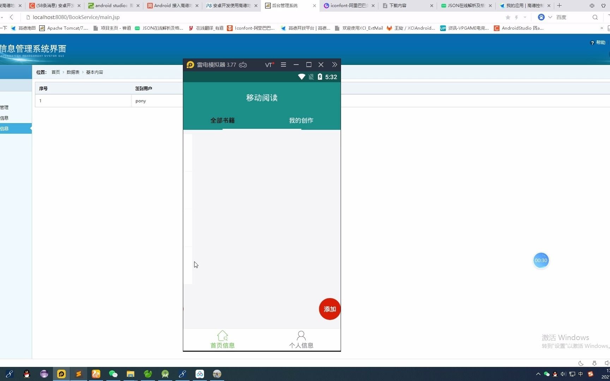
Task: Open Eclipse from the taskbar
Action: pyautogui.click(x=44, y=374)
